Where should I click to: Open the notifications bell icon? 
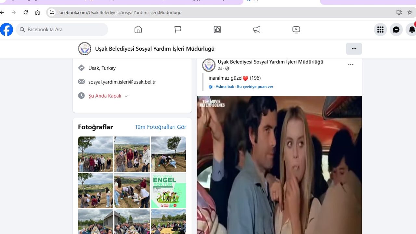(x=411, y=30)
